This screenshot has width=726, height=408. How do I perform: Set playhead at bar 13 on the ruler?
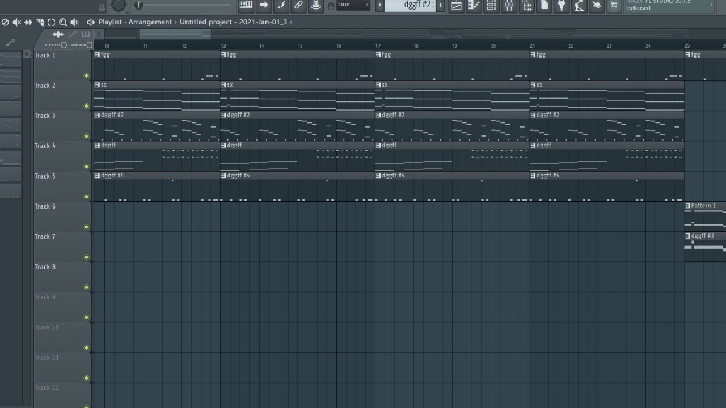point(223,45)
